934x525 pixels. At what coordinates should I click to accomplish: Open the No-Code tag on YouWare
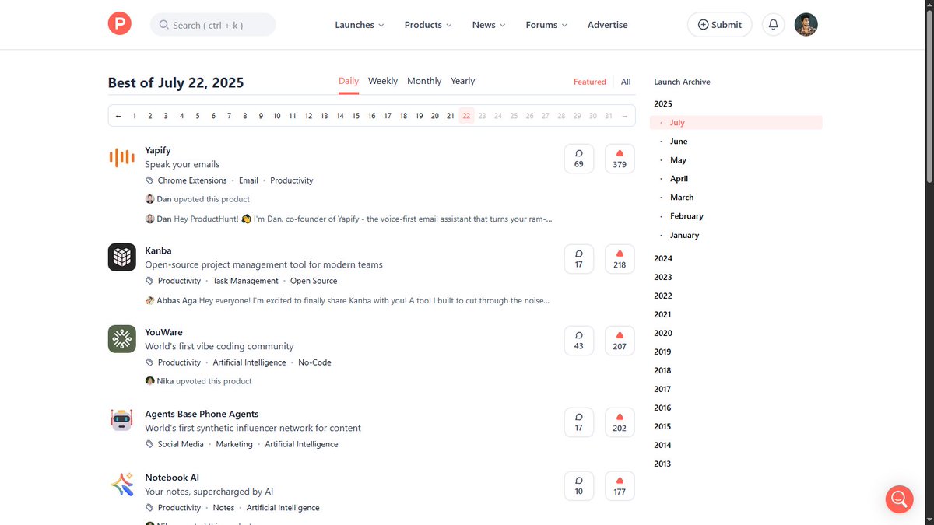(314, 362)
